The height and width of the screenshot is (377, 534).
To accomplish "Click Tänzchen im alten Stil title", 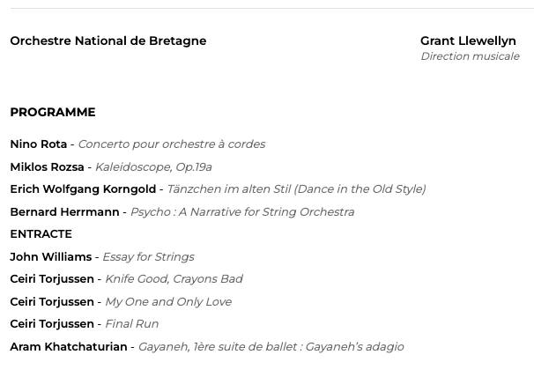I will pos(296,188).
